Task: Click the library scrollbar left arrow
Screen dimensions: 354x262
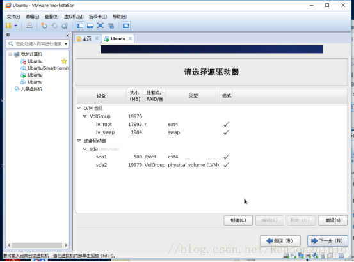Action: pyautogui.click(x=9, y=245)
